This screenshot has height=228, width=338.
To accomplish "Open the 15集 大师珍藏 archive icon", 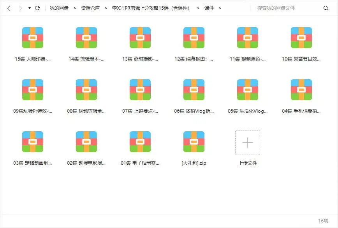I will coord(33,37).
